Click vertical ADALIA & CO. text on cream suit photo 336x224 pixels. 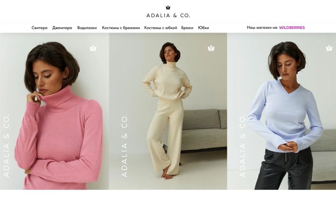coord(124,146)
